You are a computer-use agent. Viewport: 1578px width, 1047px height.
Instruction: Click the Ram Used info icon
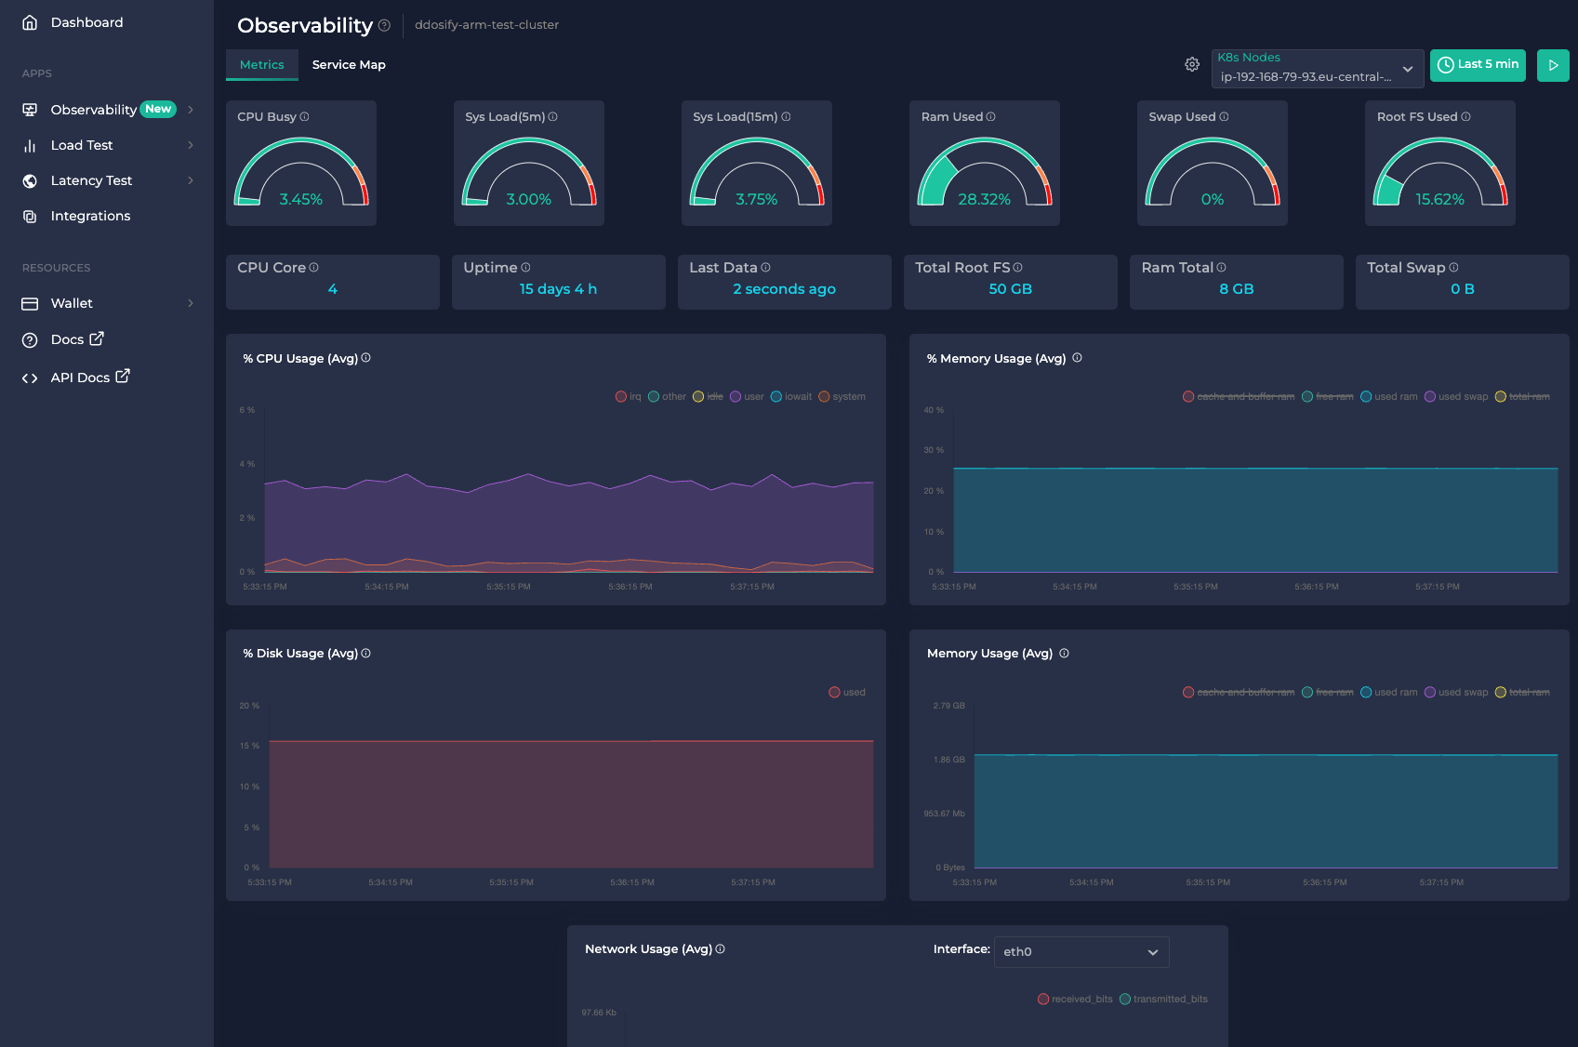point(990,117)
